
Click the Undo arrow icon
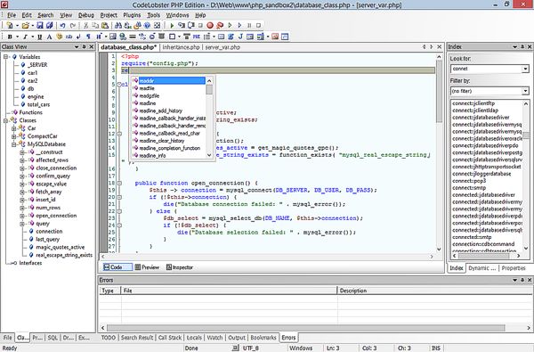(62, 25)
